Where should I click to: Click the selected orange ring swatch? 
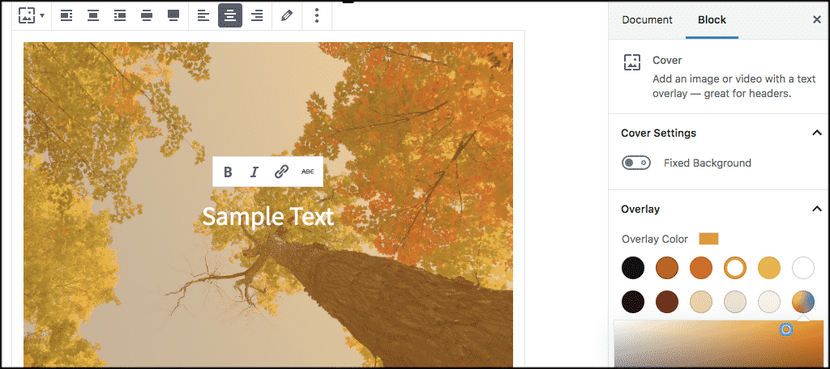coord(735,268)
